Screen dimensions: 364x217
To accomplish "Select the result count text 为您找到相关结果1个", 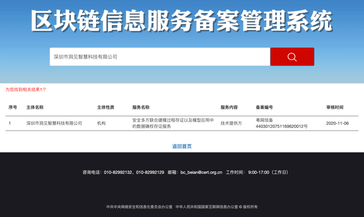I will 26,90.
